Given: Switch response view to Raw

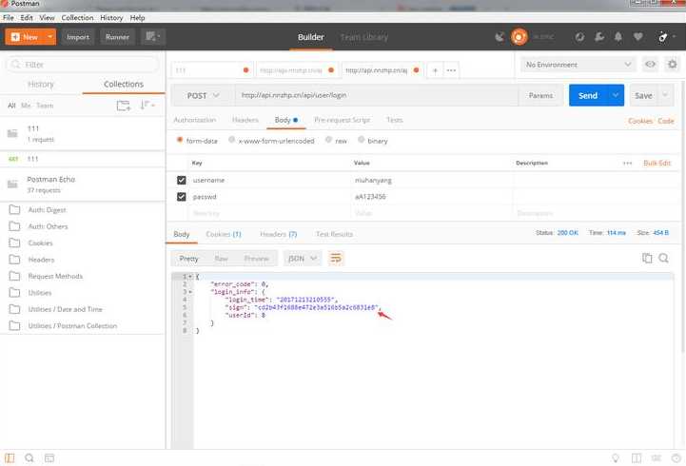Looking at the screenshot, I should [222, 259].
